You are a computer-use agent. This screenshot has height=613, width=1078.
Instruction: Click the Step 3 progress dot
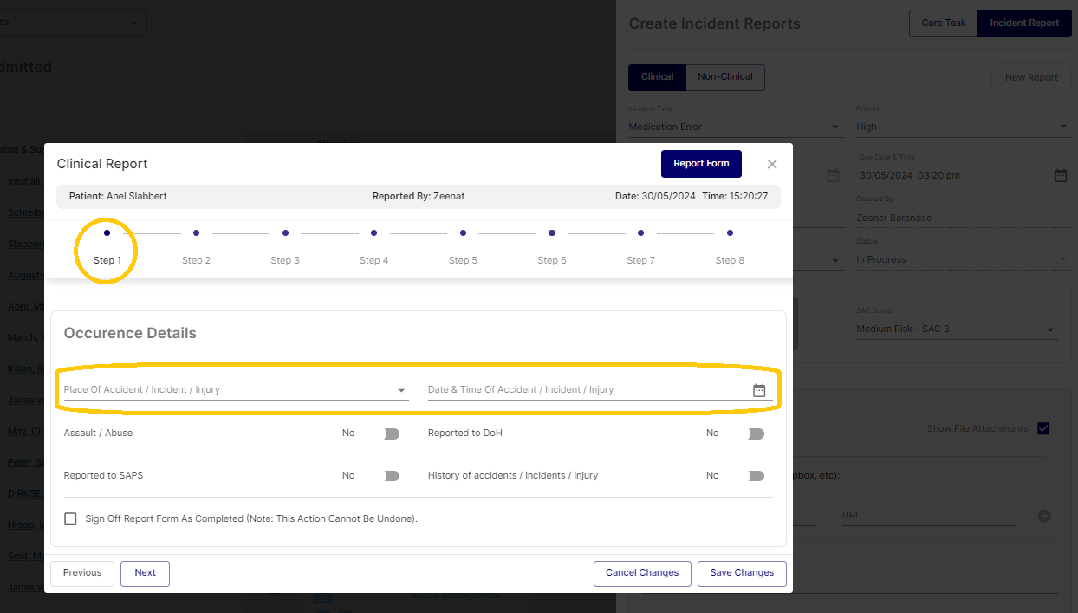tap(285, 233)
